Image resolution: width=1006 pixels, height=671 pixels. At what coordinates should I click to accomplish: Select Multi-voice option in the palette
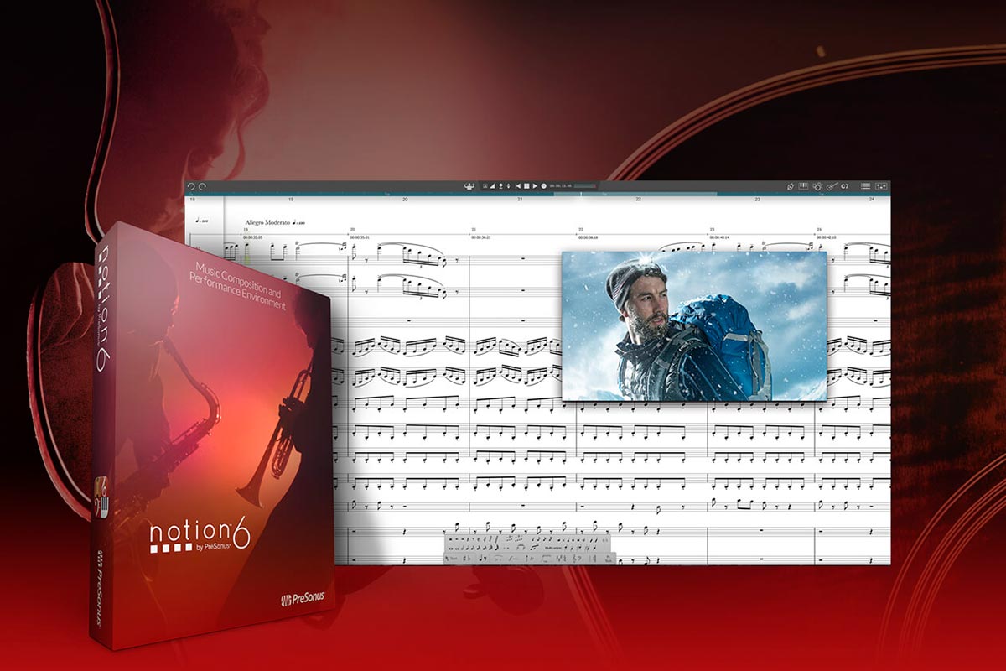(553, 548)
